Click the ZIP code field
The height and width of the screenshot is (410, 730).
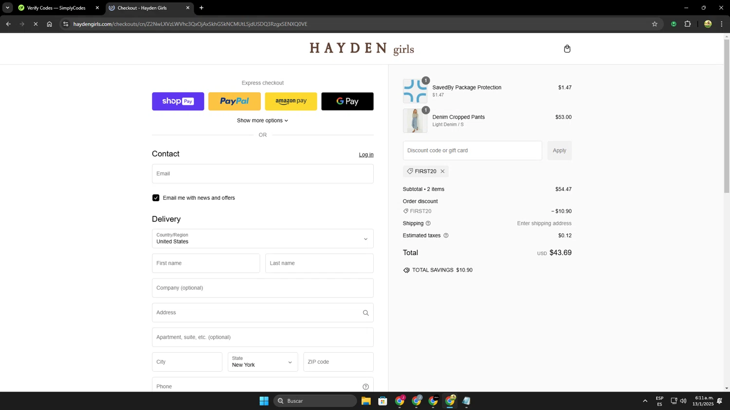[338, 362]
